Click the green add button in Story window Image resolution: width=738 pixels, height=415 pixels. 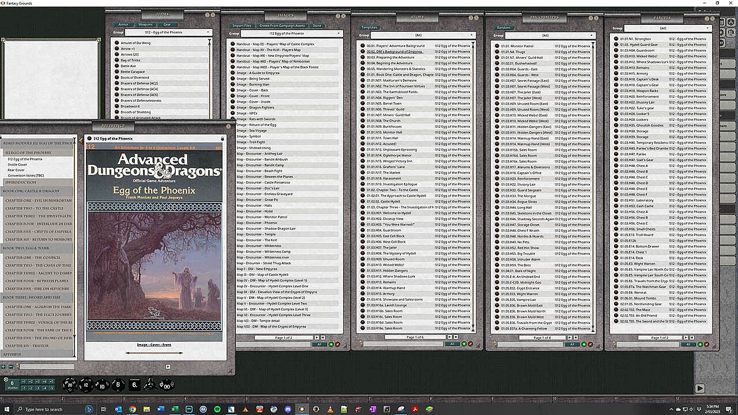click(x=464, y=344)
